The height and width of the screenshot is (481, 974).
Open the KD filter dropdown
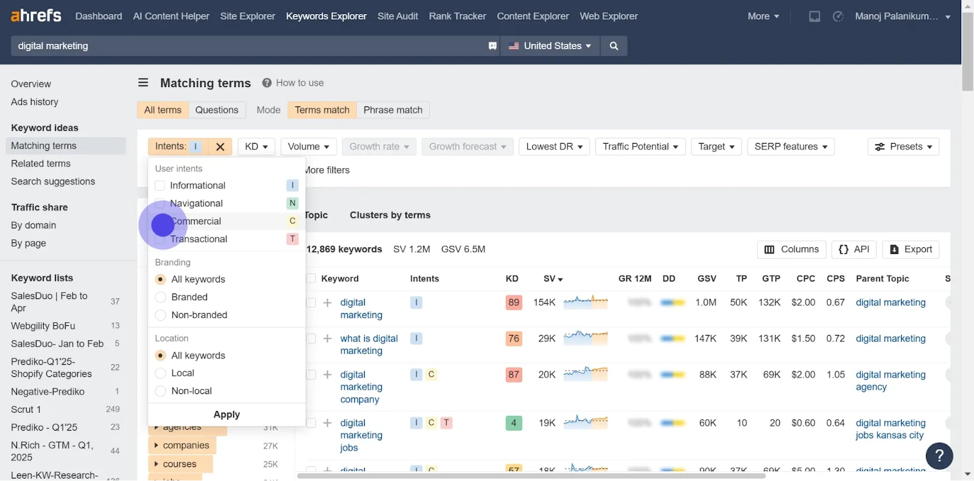click(256, 147)
